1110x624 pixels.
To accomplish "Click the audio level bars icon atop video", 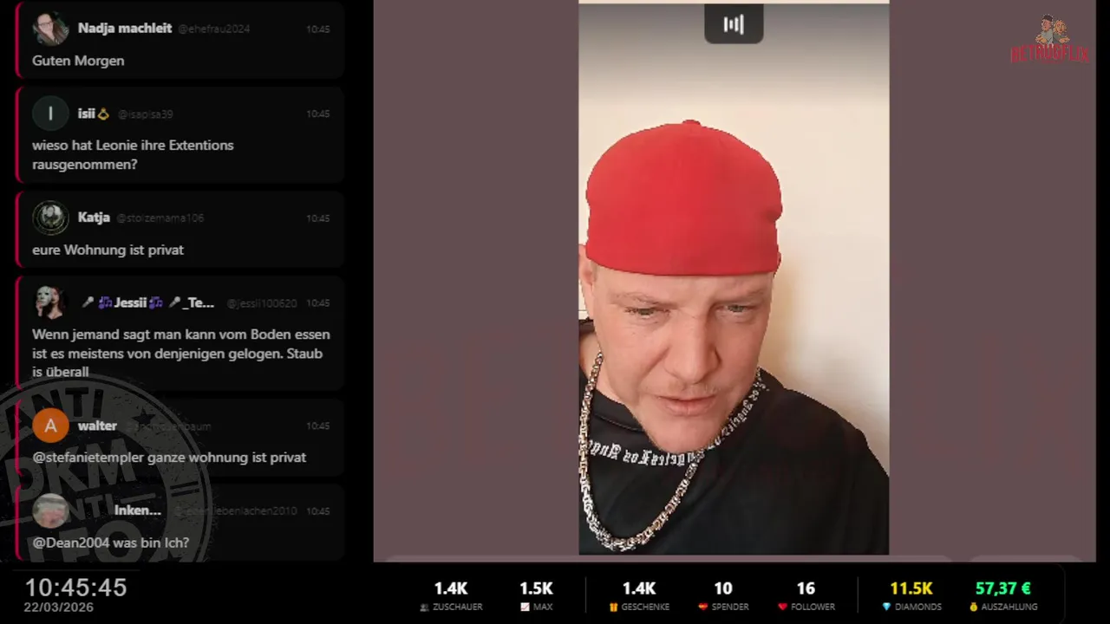I will [734, 24].
